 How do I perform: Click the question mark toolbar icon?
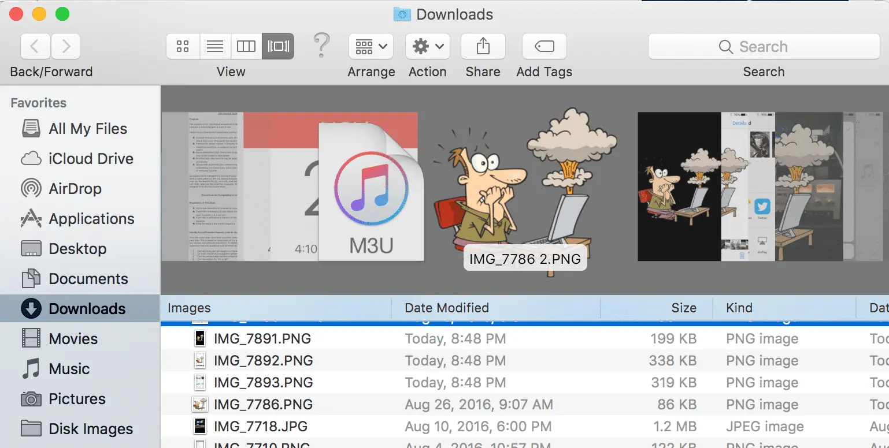[x=321, y=45]
